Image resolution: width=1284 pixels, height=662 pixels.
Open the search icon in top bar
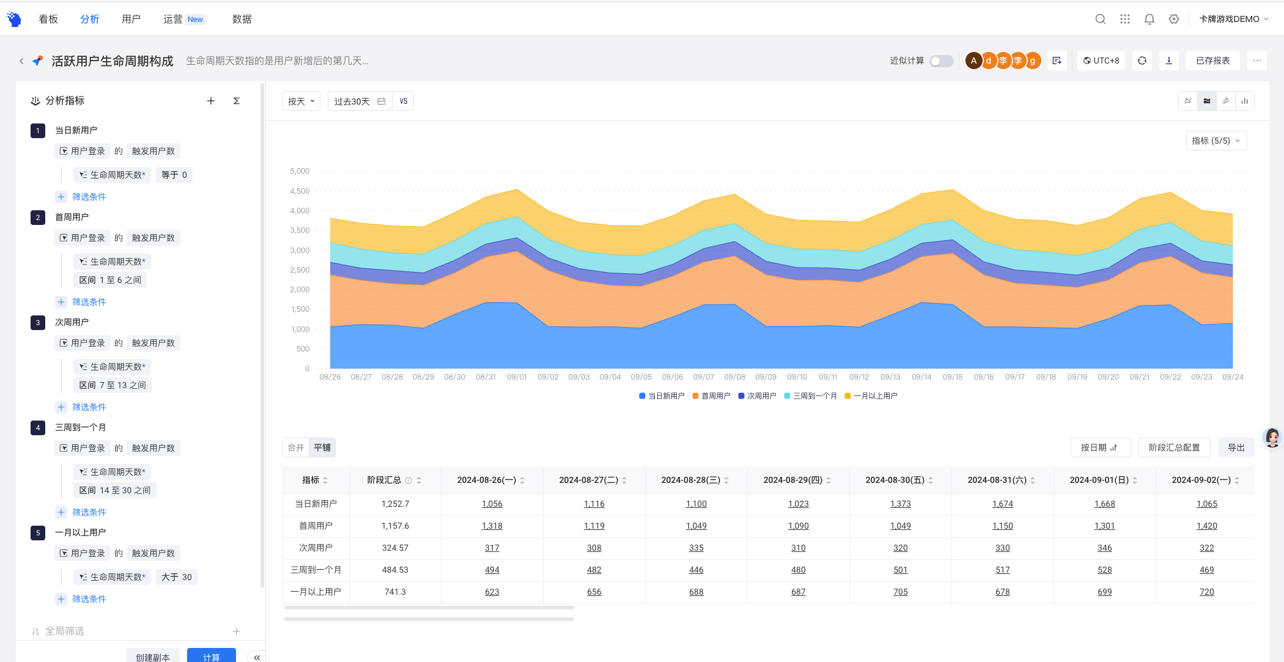click(1100, 19)
